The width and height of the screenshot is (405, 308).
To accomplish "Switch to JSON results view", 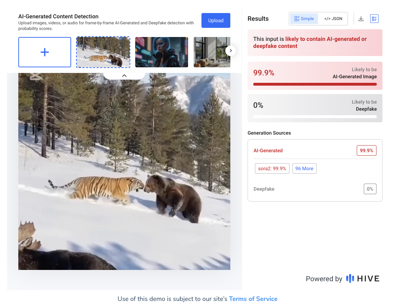I will pyautogui.click(x=333, y=19).
